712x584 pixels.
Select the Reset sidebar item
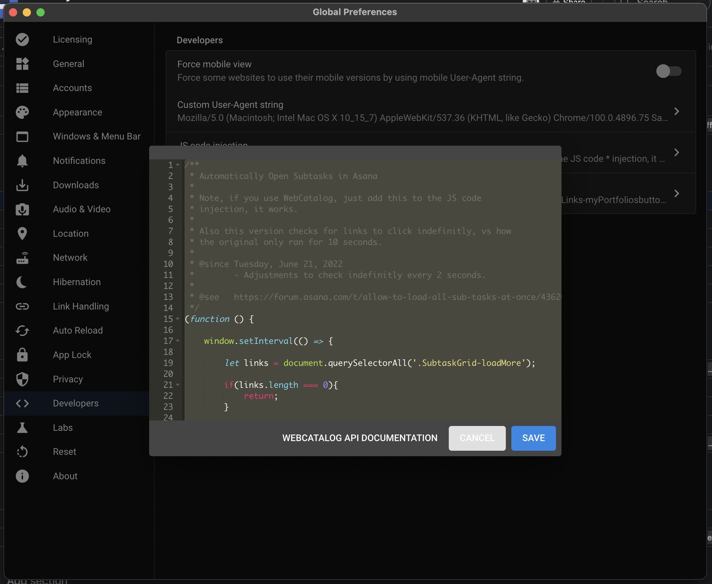click(65, 451)
